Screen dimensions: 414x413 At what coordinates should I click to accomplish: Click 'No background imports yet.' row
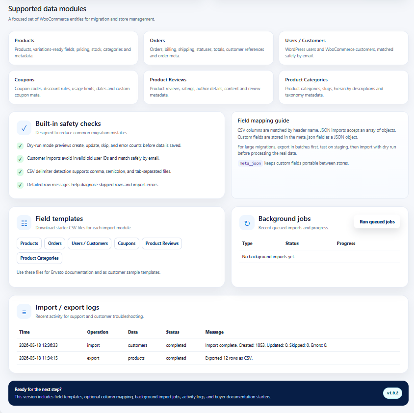(320, 257)
